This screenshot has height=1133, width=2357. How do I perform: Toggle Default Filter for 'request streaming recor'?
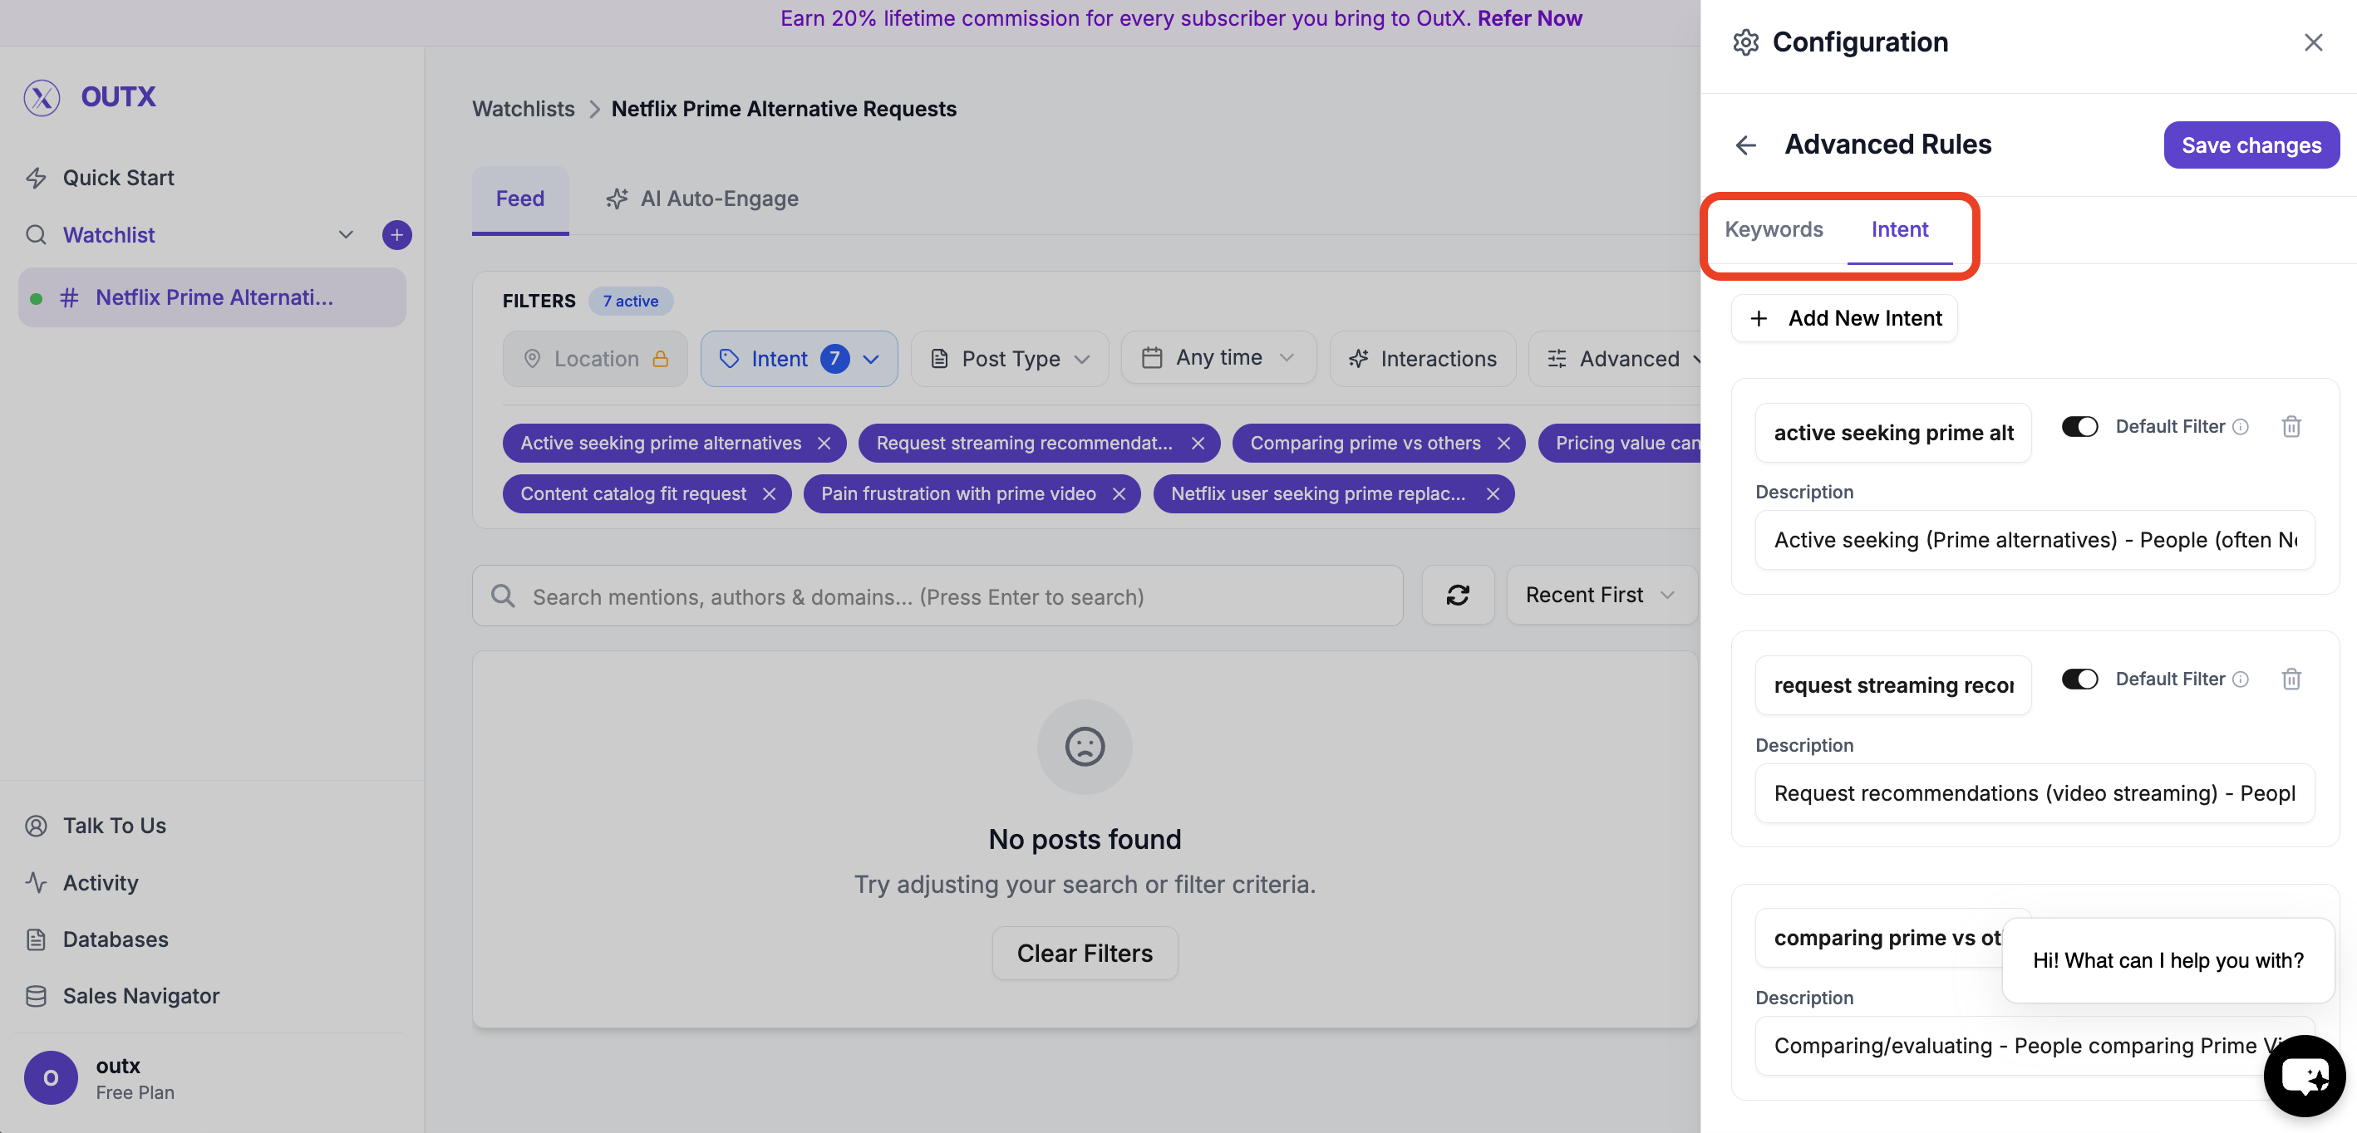click(2079, 679)
